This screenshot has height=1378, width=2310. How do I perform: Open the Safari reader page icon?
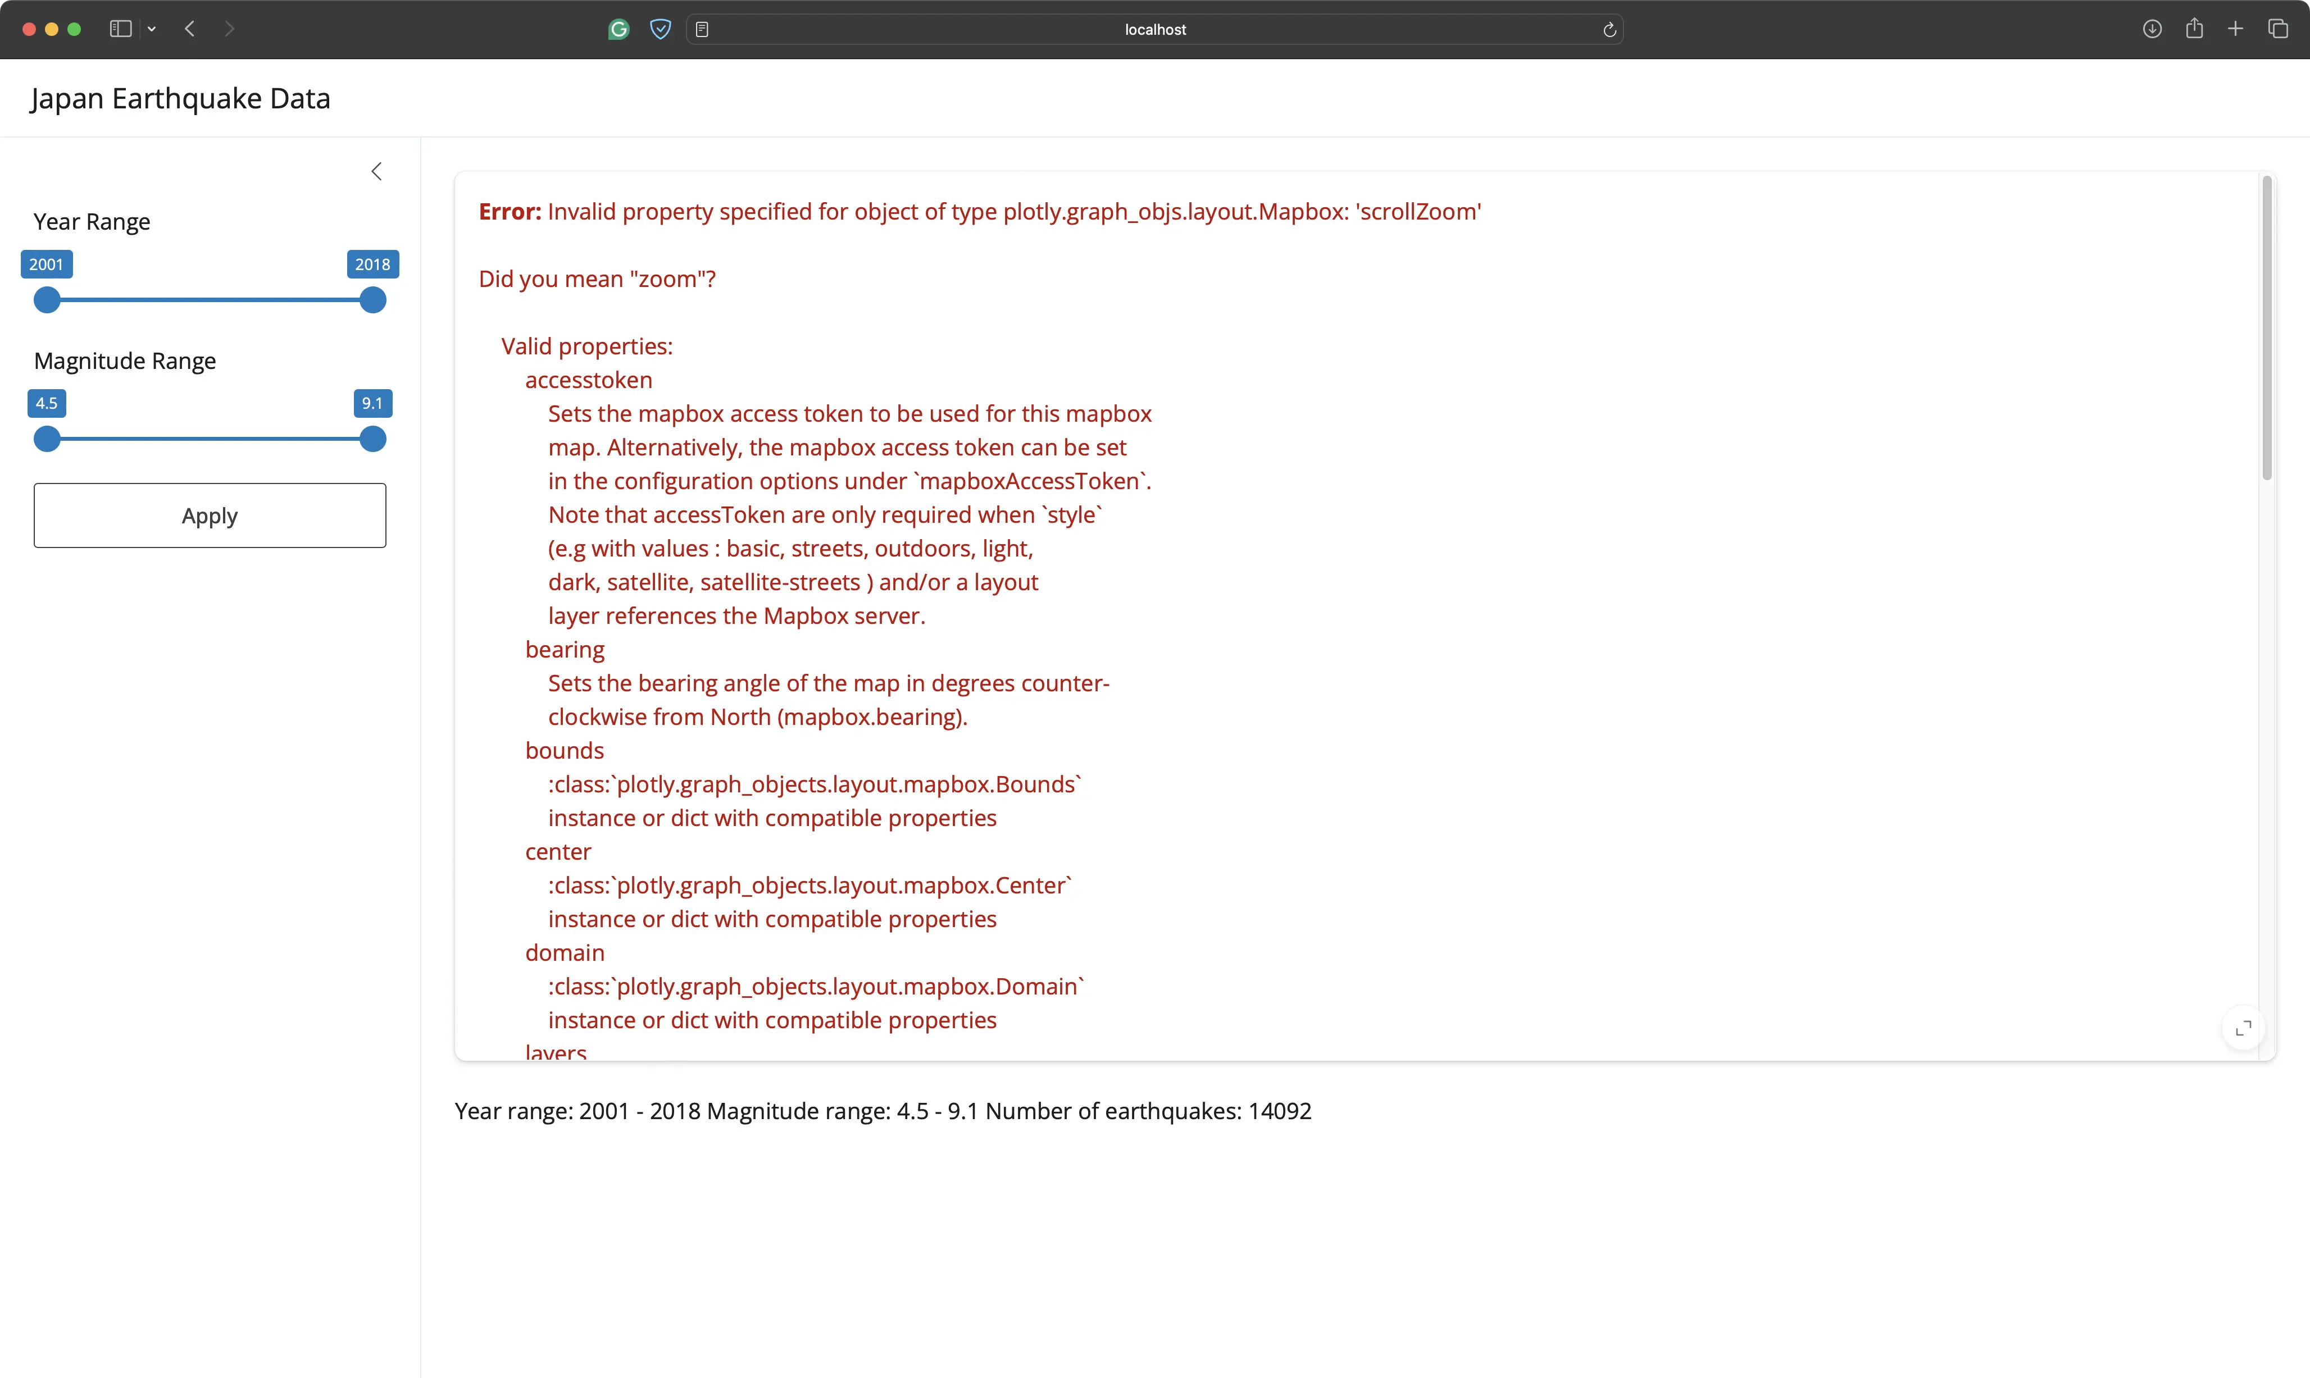click(x=702, y=30)
